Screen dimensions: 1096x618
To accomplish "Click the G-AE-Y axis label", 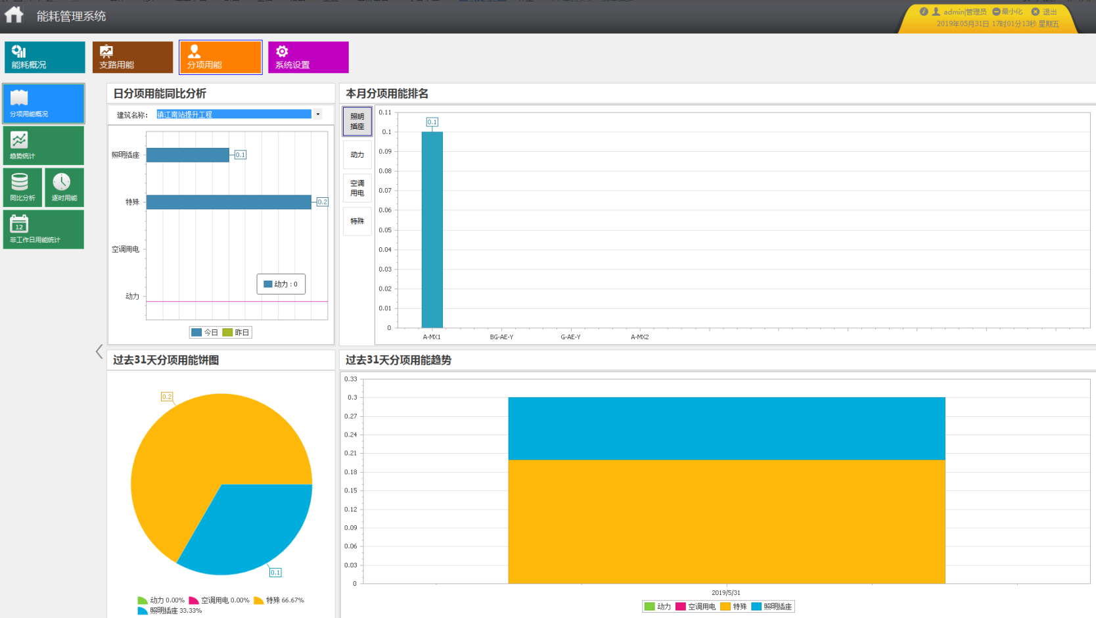I will [x=570, y=337].
